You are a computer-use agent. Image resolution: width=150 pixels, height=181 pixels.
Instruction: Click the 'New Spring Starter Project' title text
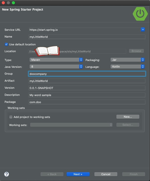(x=23, y=10)
